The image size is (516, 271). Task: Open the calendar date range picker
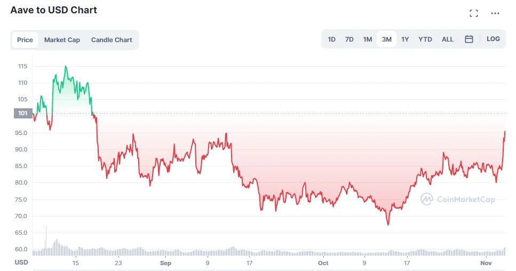tap(469, 39)
